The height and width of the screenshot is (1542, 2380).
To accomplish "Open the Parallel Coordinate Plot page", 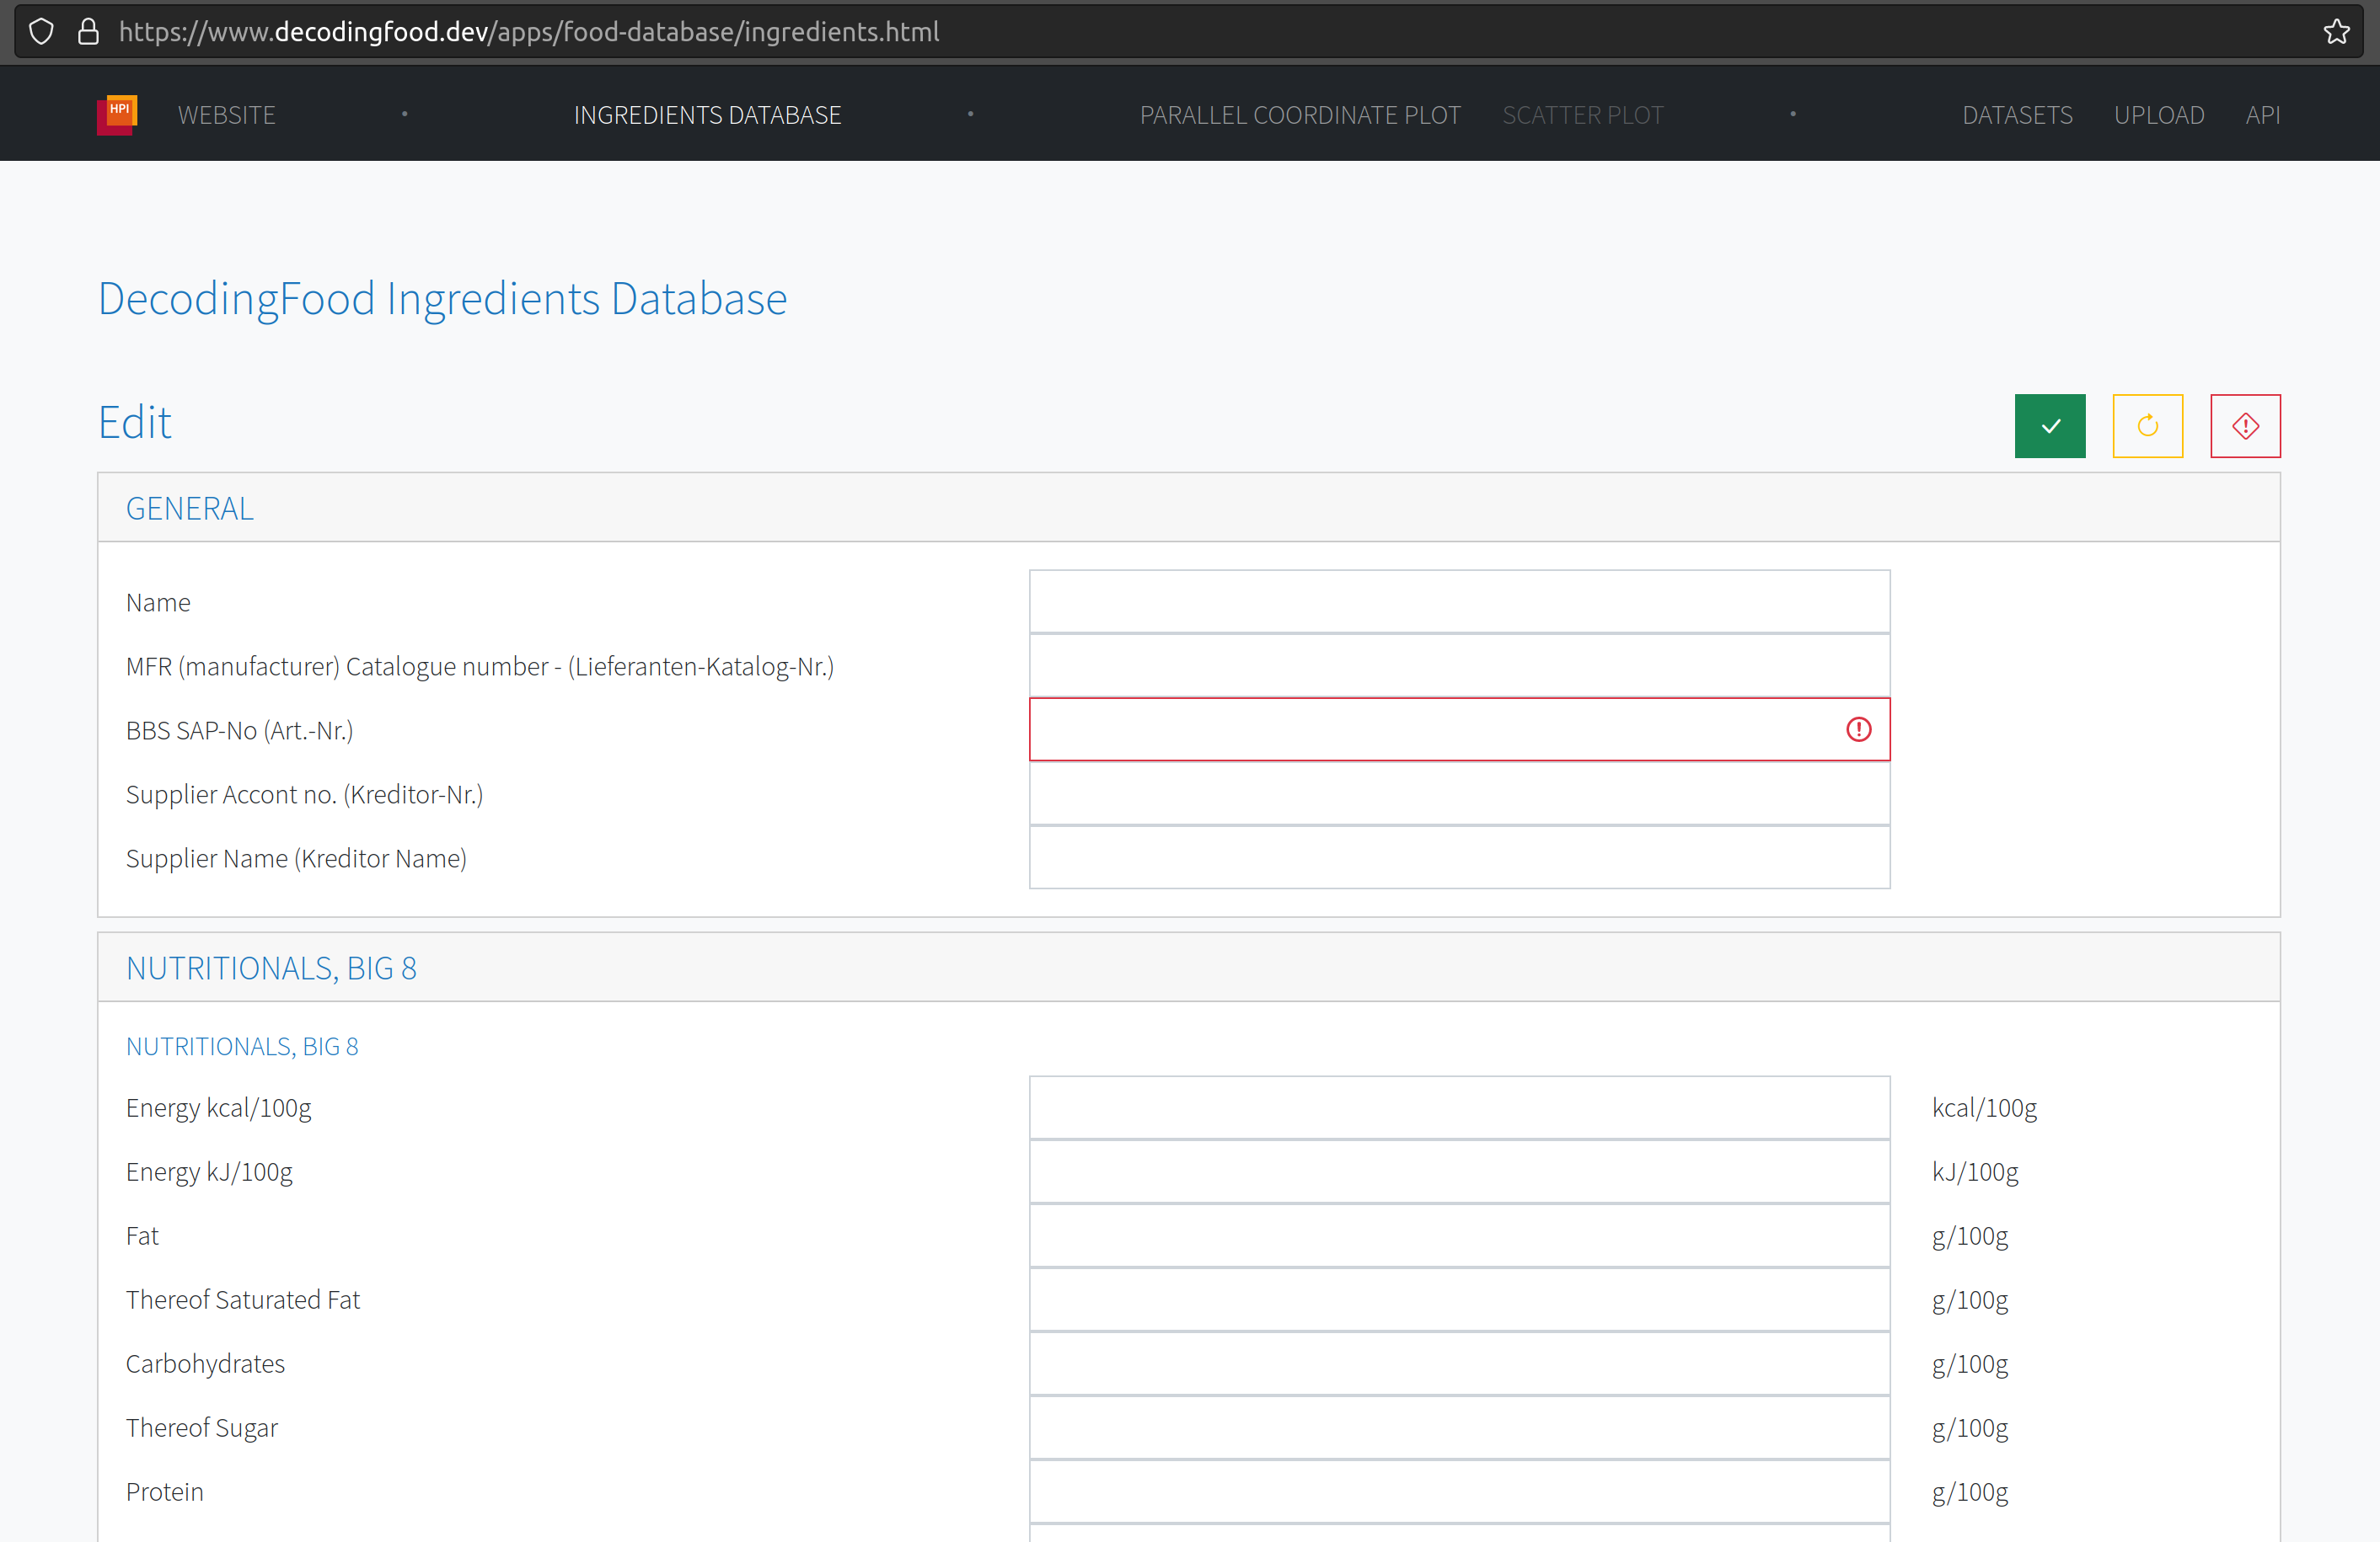I will click(x=1299, y=115).
